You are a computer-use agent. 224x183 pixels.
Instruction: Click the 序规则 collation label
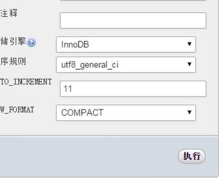tap(13, 61)
